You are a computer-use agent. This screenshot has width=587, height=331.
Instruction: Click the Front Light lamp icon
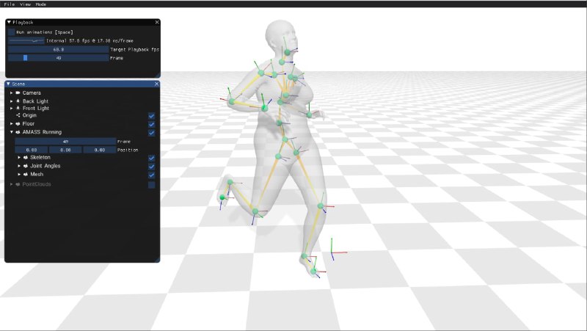pyautogui.click(x=18, y=108)
